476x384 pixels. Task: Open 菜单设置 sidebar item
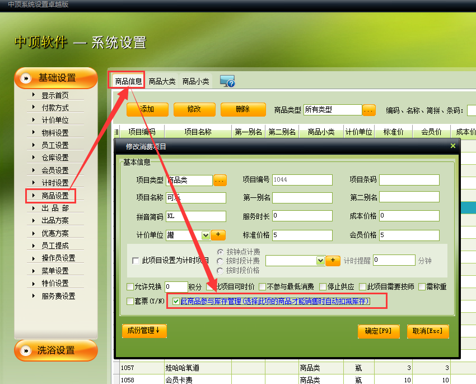(55, 271)
